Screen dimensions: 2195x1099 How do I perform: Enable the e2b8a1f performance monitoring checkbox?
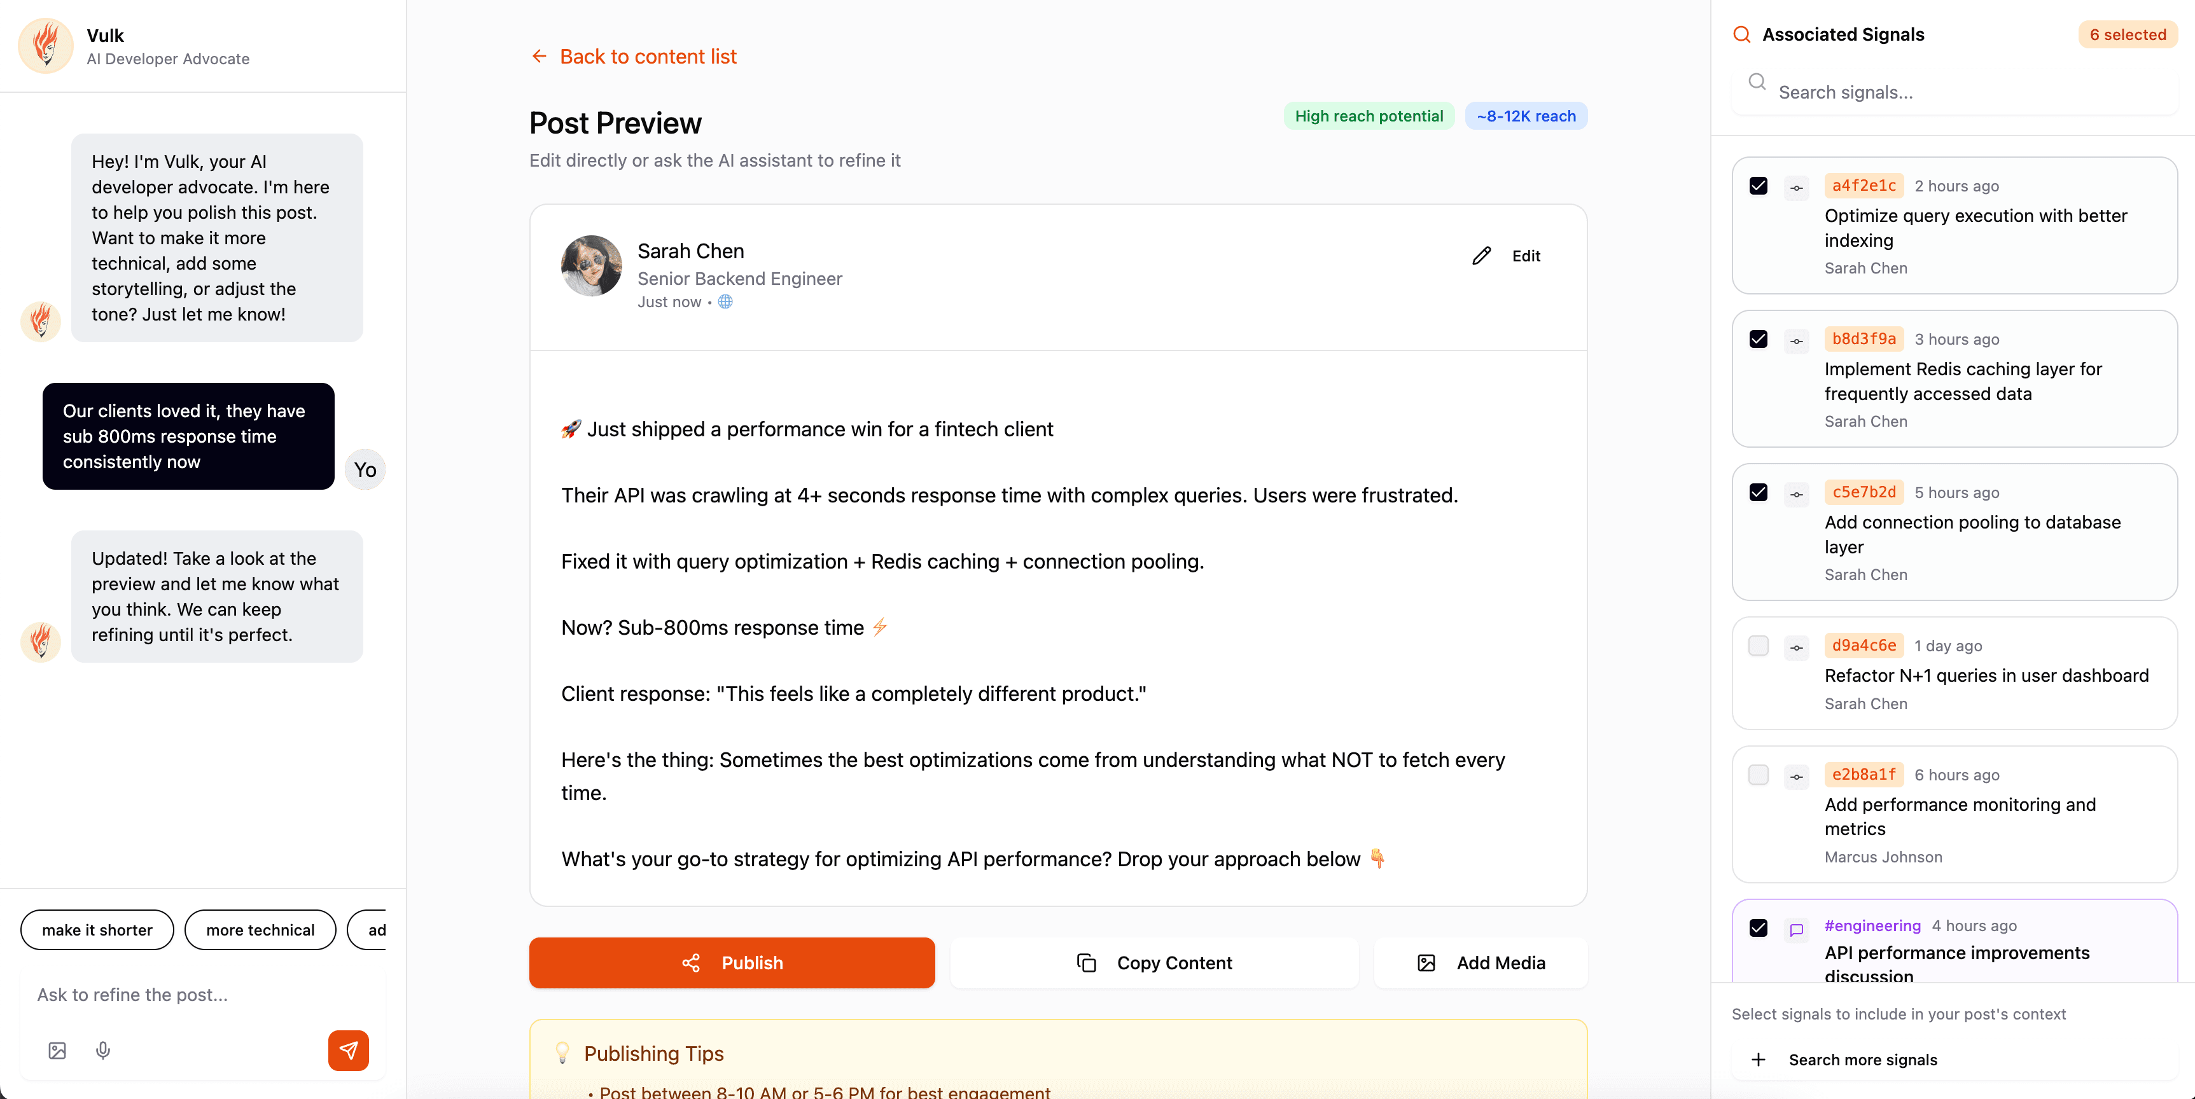tap(1758, 775)
